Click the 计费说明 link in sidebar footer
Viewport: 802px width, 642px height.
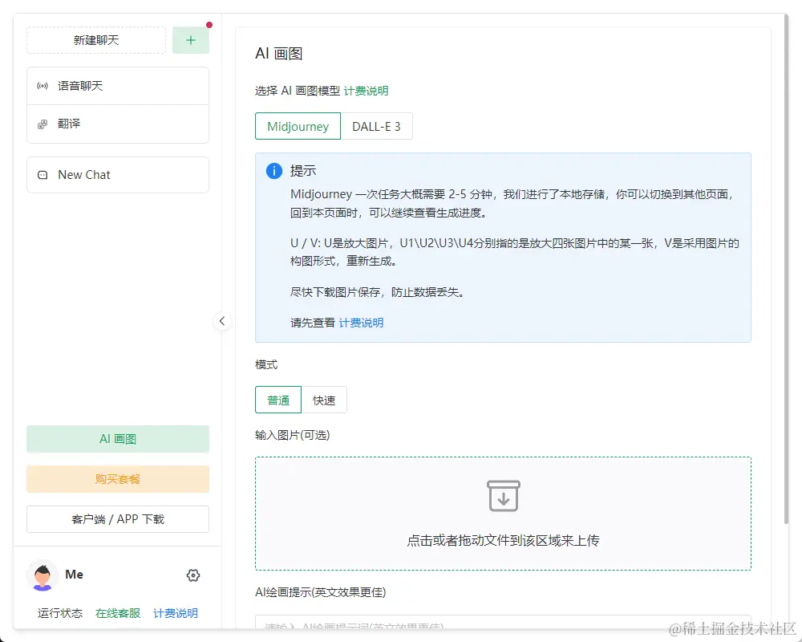tap(176, 613)
